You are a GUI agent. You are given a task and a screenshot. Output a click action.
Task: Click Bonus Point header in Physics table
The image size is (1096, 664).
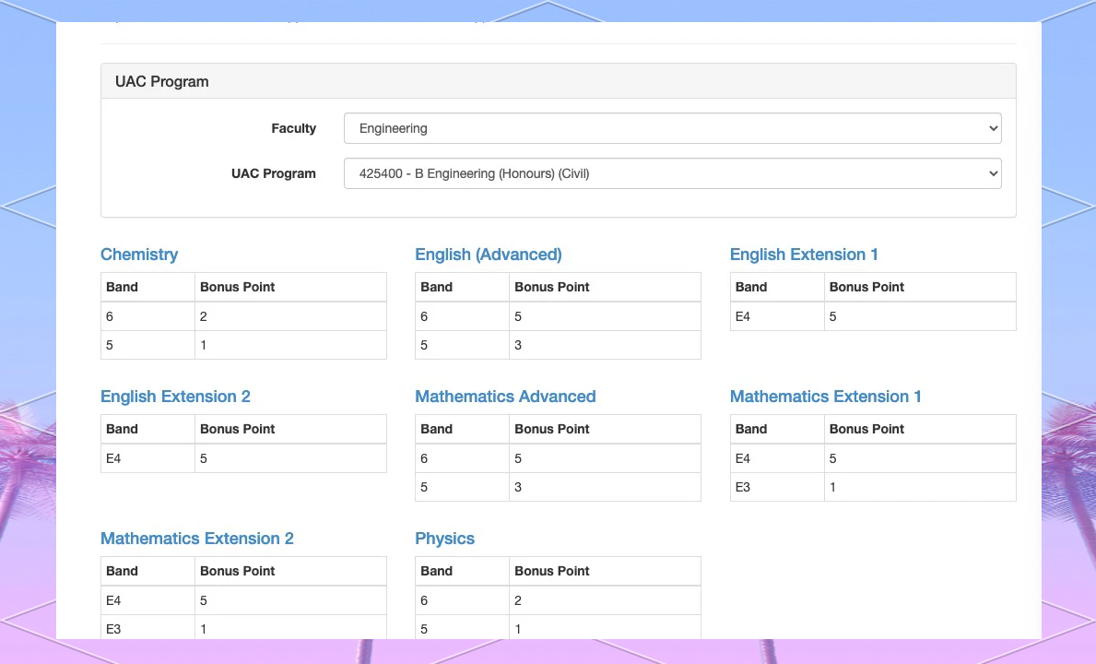coord(551,571)
